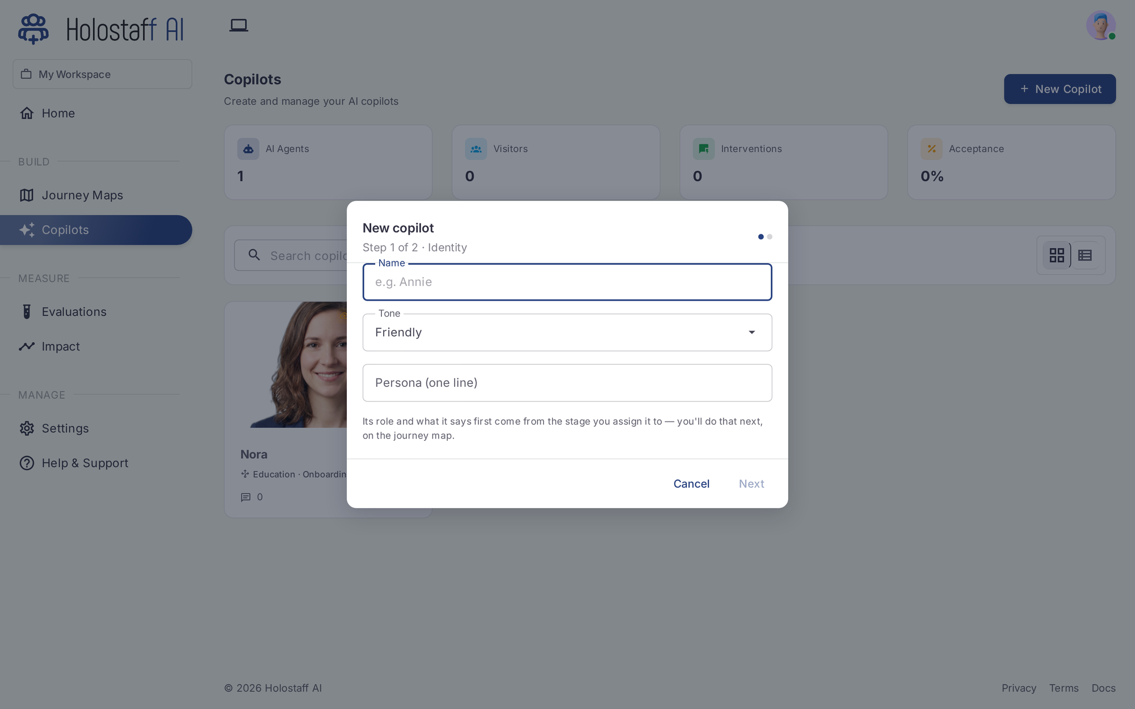
Task: Open the Terms footer link
Action: 1063,688
